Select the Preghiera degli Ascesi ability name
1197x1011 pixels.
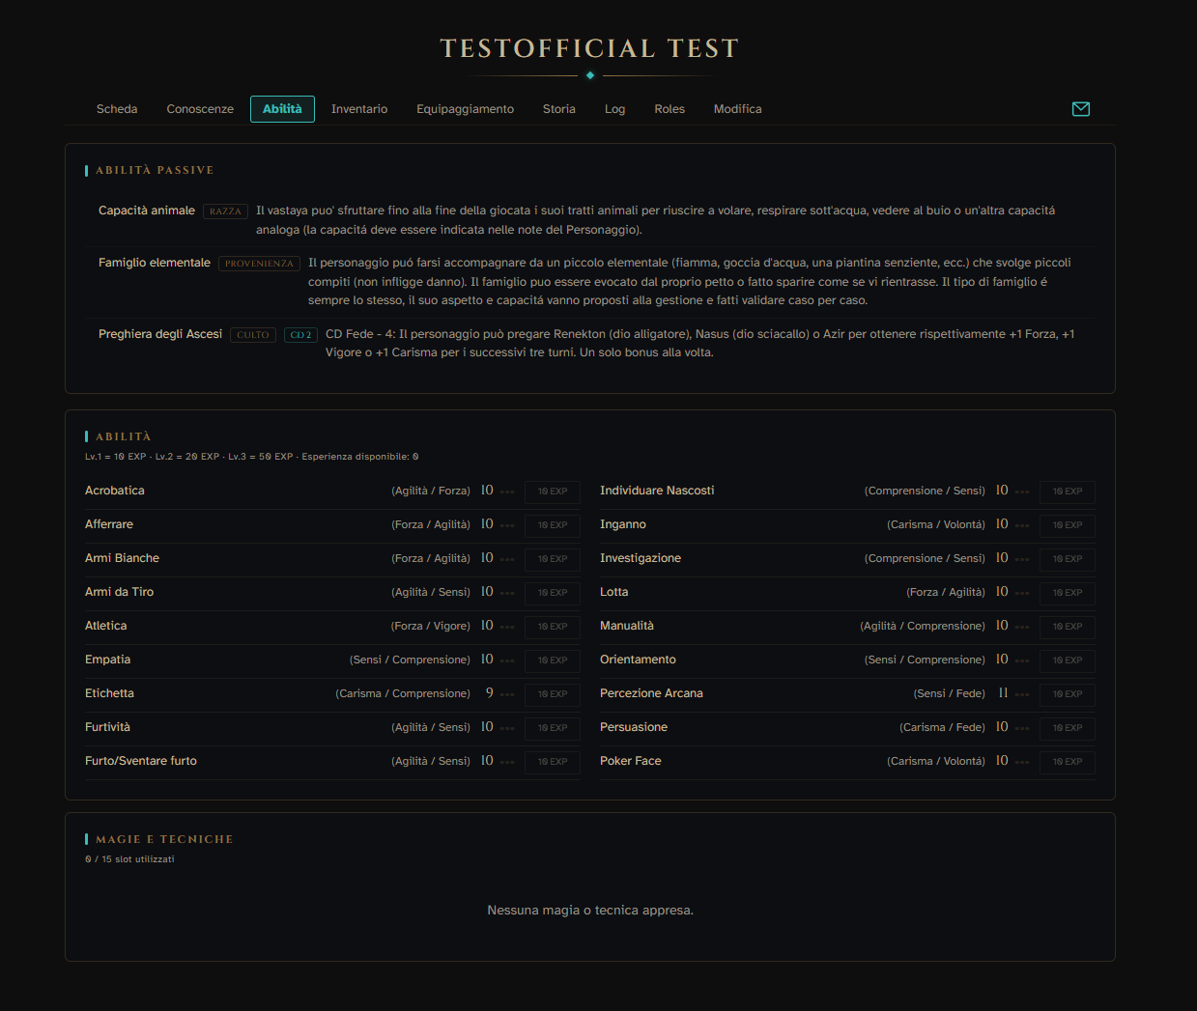160,334
